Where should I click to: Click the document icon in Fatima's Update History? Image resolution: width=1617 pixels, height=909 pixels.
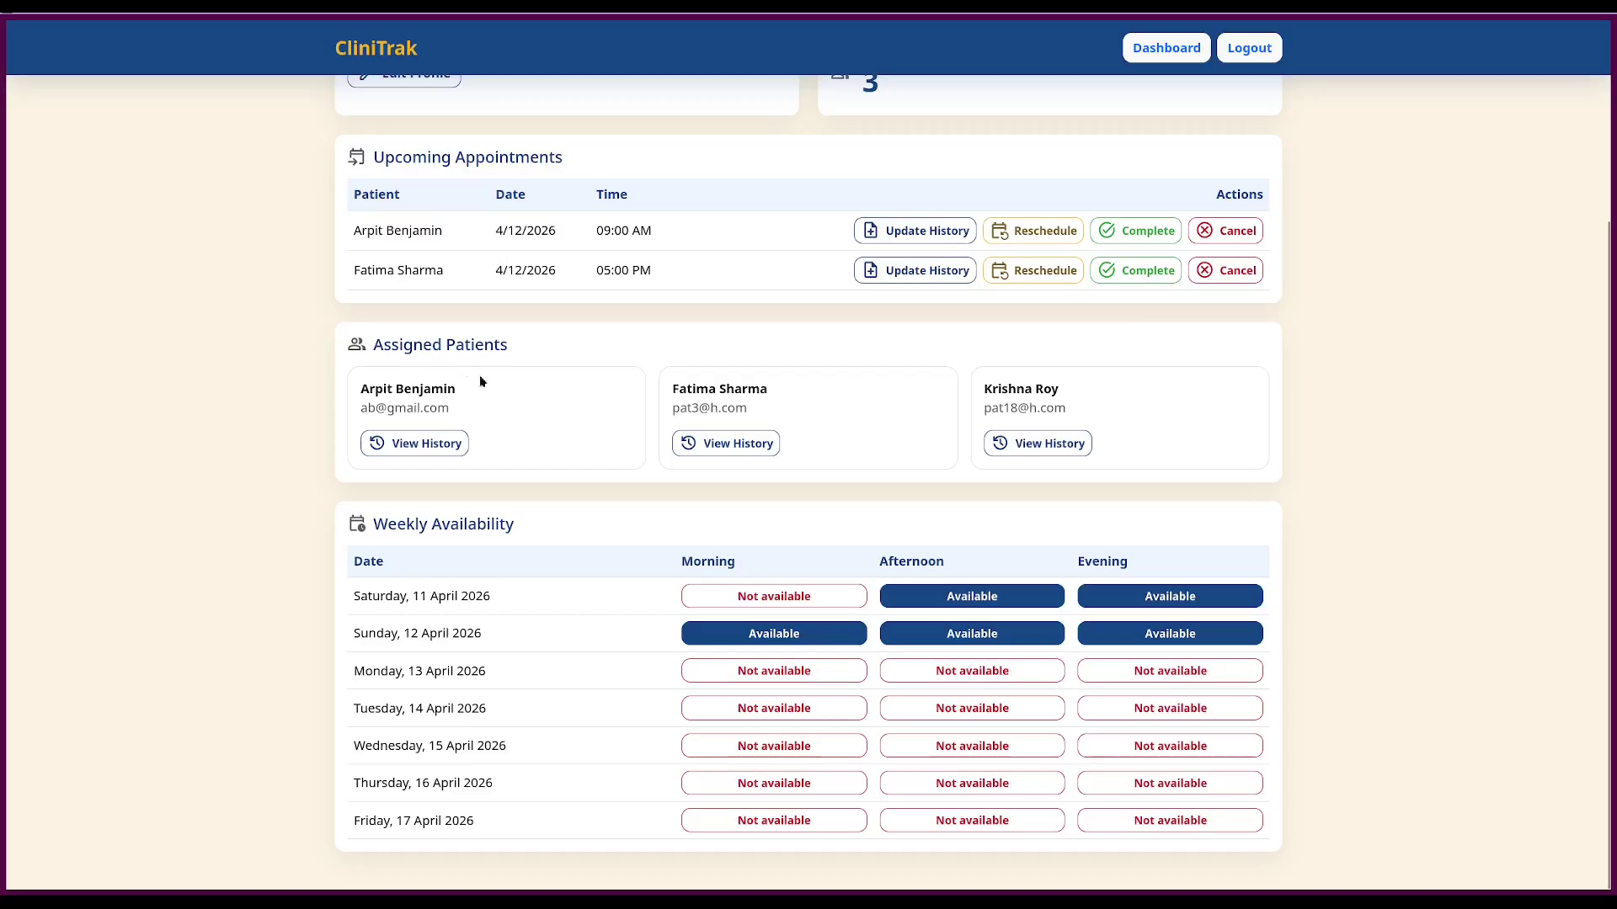point(871,270)
